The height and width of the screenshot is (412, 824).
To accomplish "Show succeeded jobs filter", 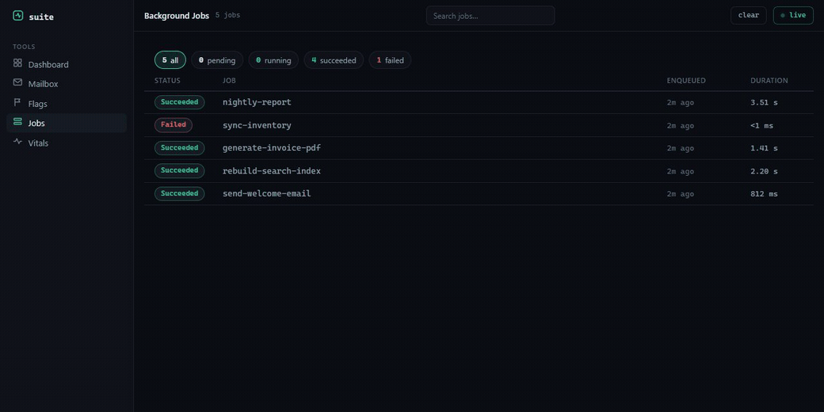I will 334,60.
